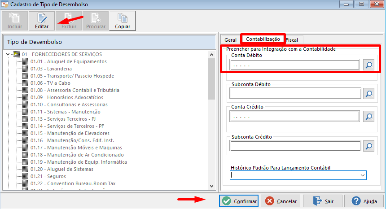Select 01.08 - Assessoria Contabil e Tributária
386x209 pixels.
(75, 90)
